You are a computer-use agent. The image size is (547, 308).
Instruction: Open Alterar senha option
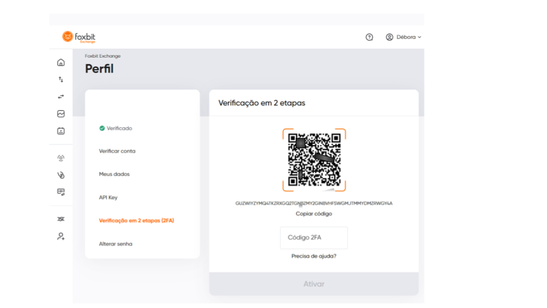pos(116,244)
